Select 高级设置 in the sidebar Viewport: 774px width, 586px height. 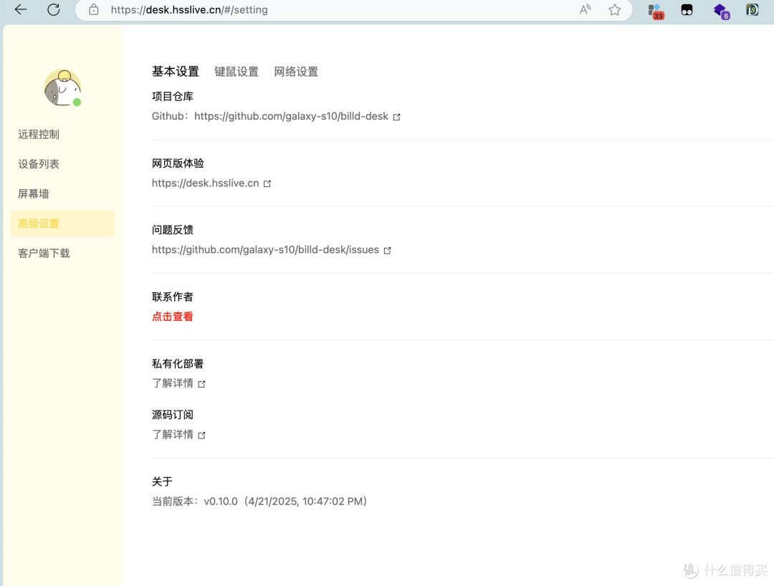click(x=62, y=224)
